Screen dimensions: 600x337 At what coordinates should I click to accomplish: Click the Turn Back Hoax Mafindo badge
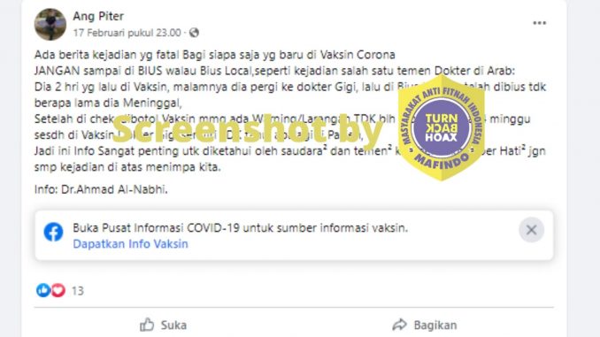(442, 127)
